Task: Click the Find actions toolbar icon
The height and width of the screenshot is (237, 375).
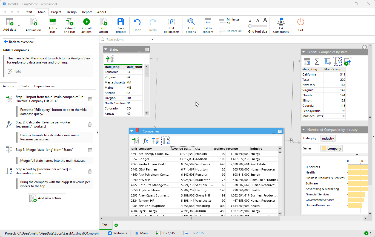Action: (x=191, y=25)
